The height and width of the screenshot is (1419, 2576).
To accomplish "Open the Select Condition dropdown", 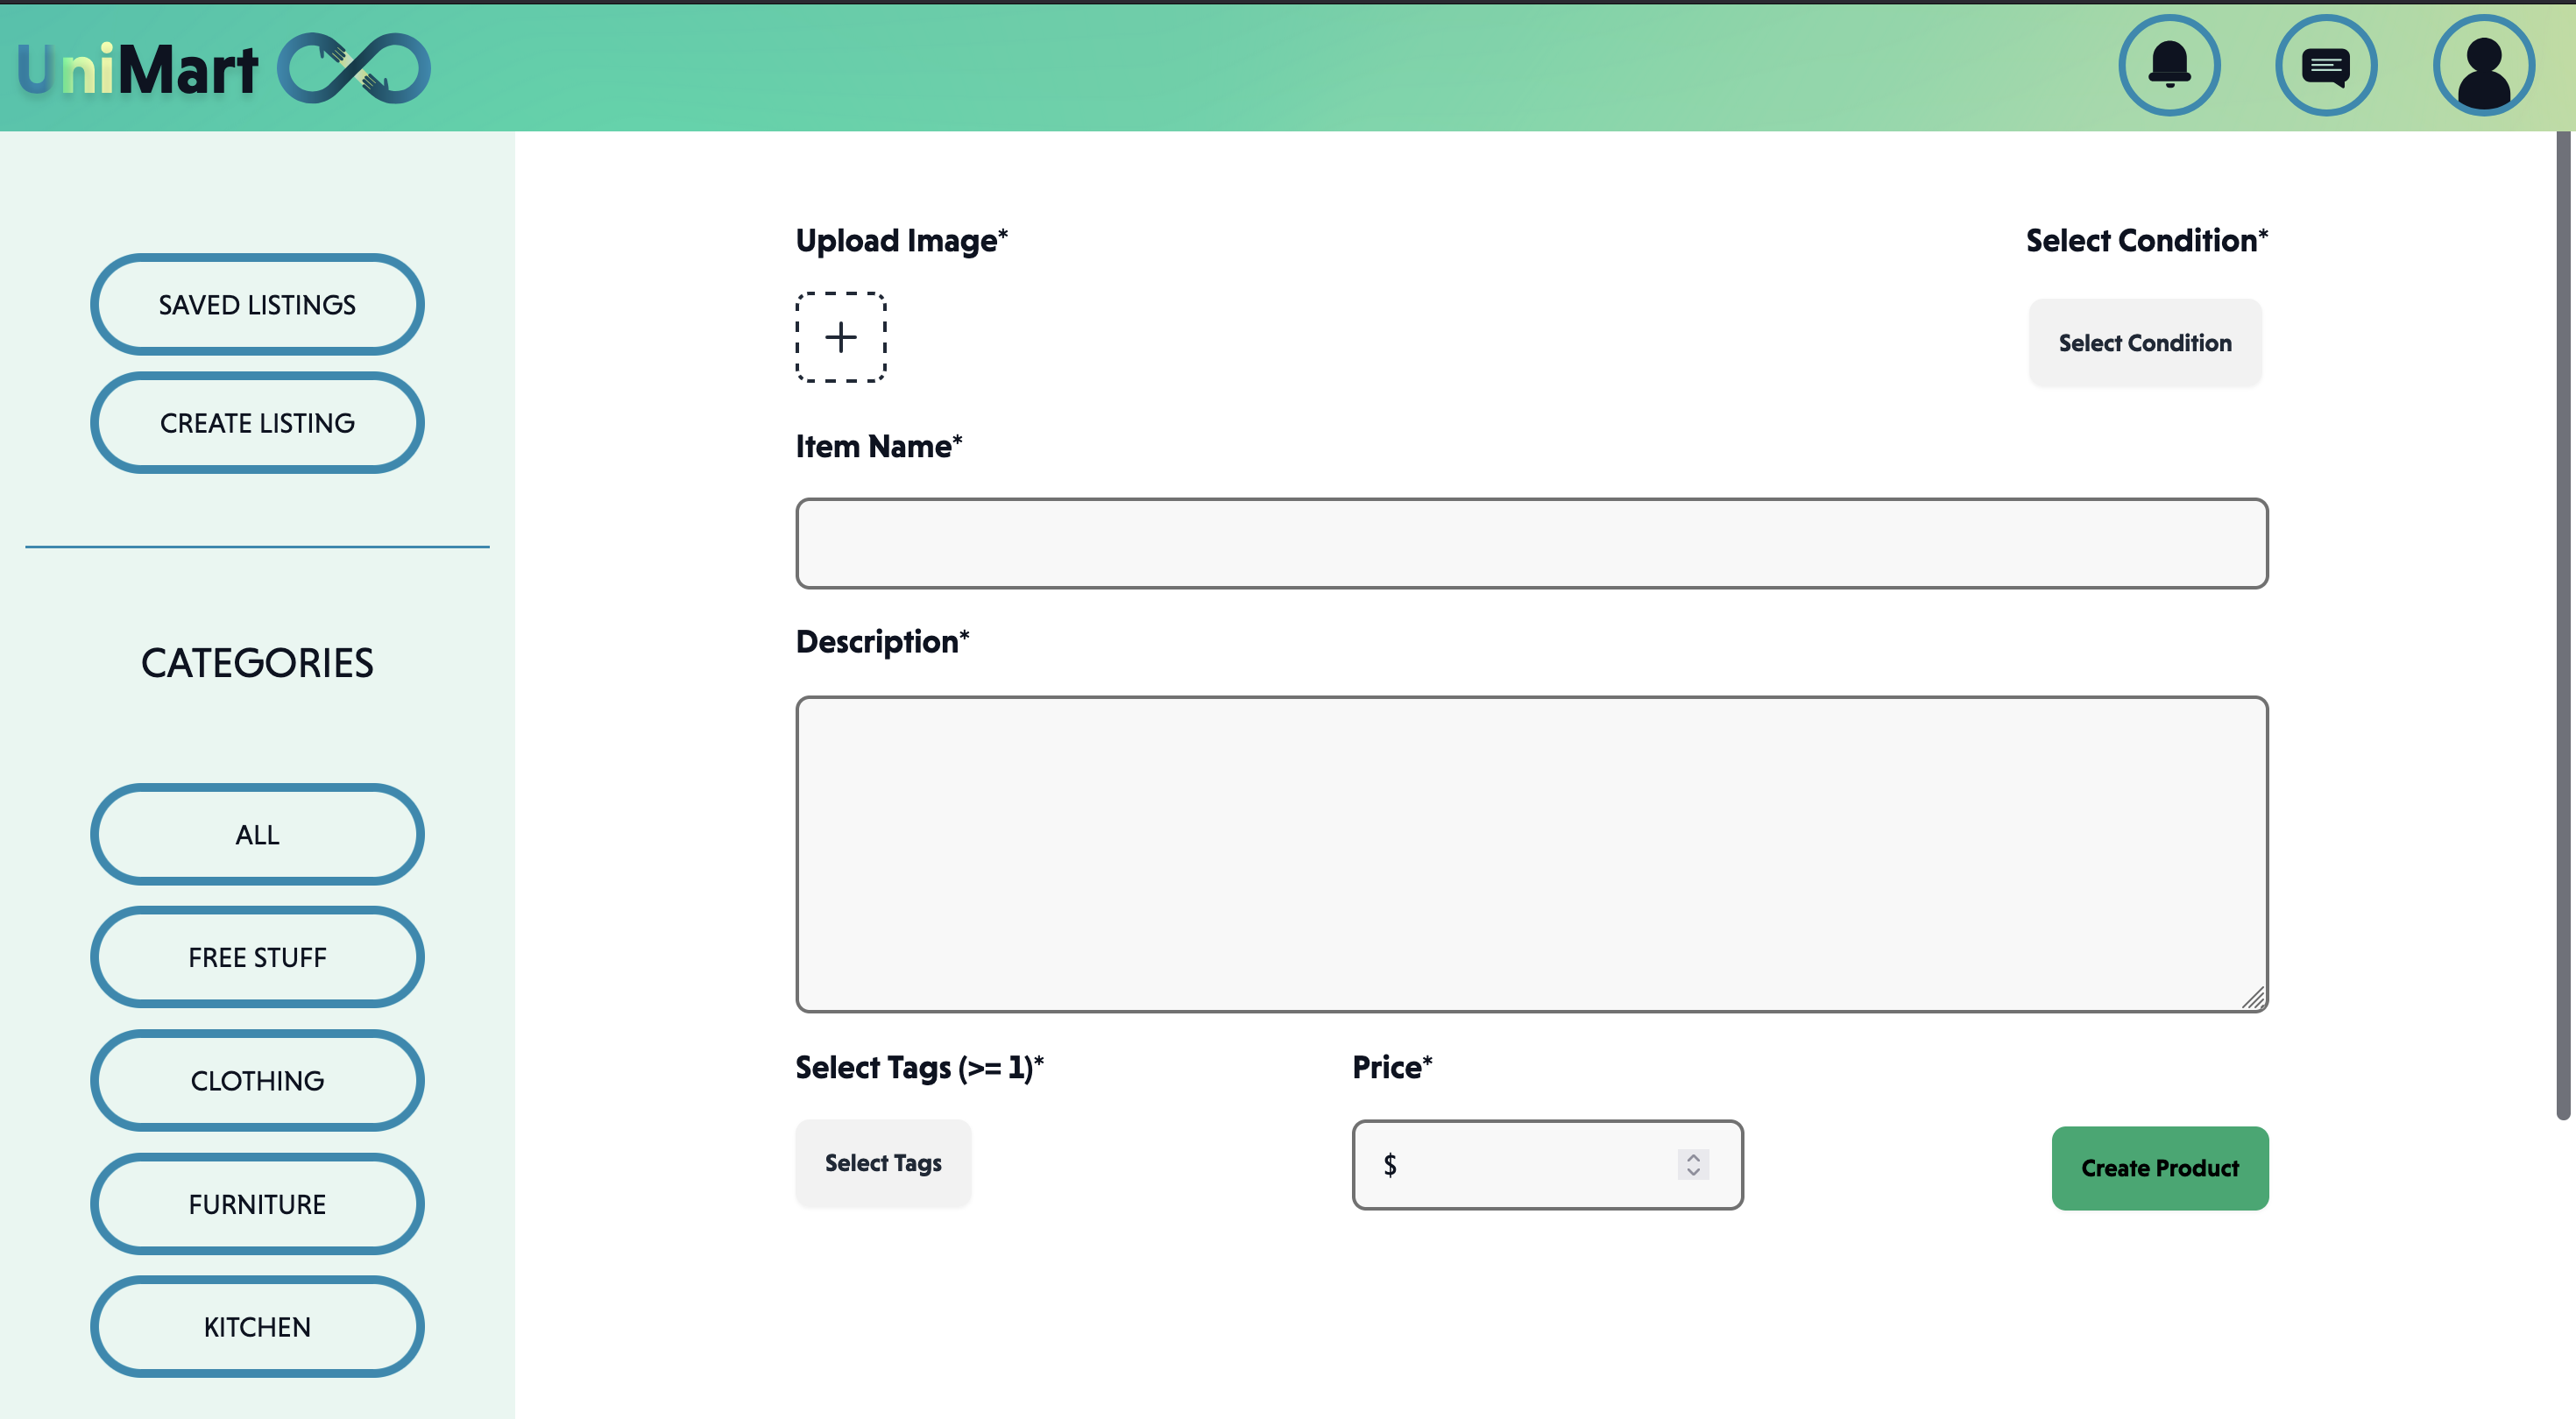I will (2144, 343).
